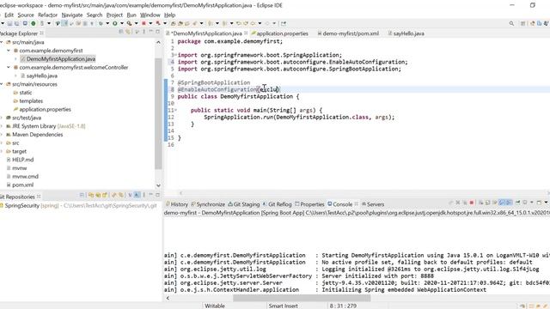Screen dimensions: 550x309
Task: Click the red Stop icon in main toolbar
Action: pos(144,23)
